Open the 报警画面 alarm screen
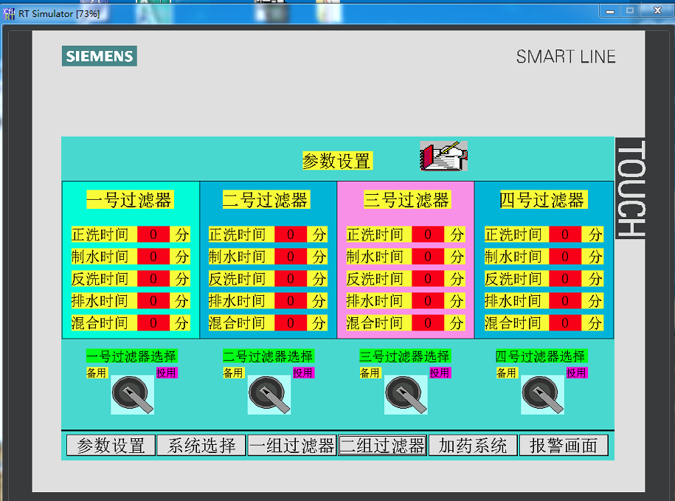 click(x=564, y=446)
